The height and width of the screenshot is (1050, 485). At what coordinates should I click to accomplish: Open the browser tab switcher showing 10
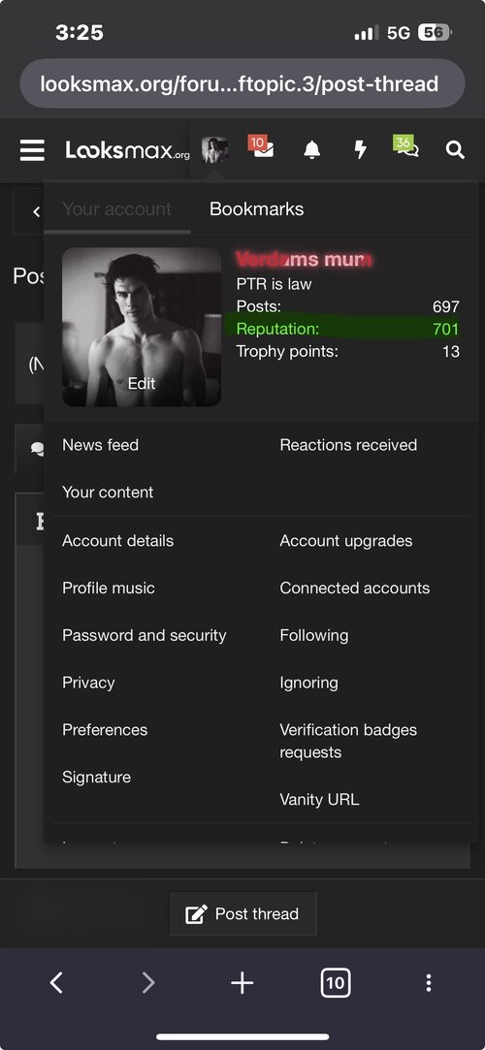click(336, 982)
